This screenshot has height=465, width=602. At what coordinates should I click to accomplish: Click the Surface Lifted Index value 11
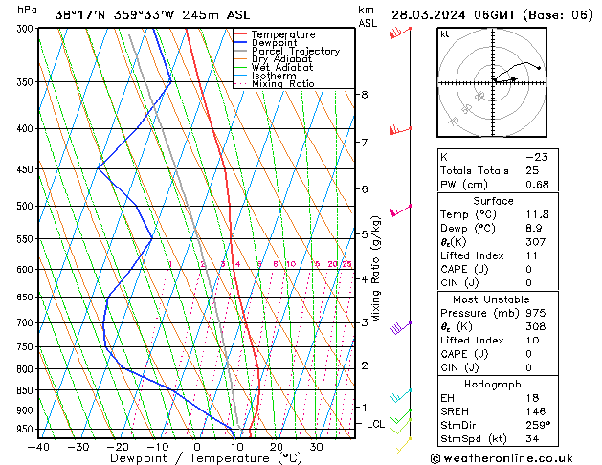click(532, 255)
